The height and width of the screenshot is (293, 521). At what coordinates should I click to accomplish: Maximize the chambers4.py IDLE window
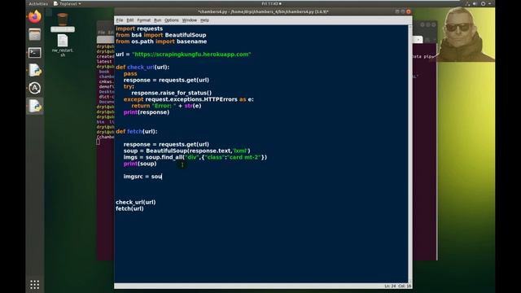403,11
